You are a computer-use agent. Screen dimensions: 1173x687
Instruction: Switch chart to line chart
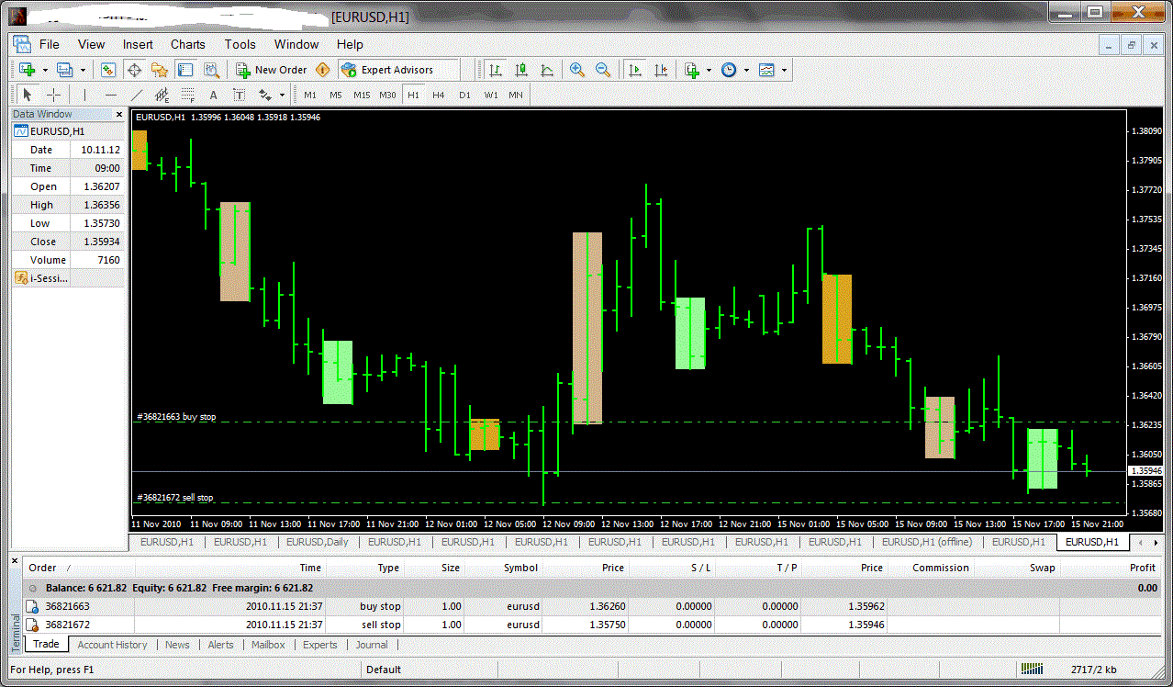547,70
